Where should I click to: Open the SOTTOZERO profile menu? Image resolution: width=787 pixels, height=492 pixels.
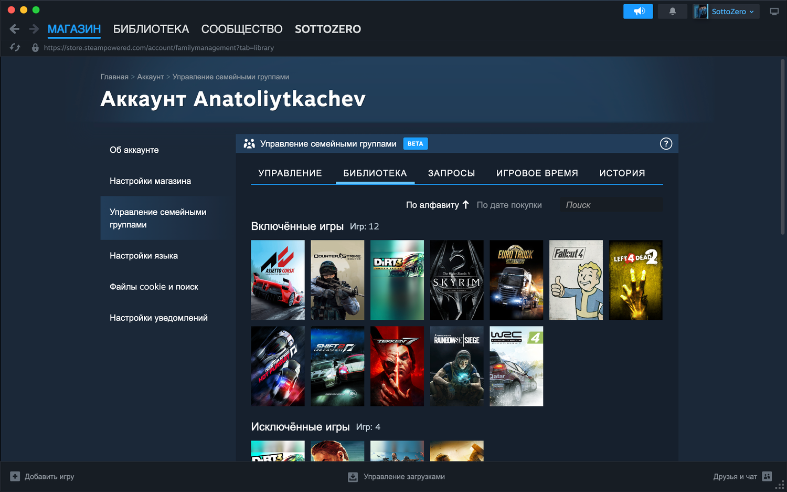point(328,29)
